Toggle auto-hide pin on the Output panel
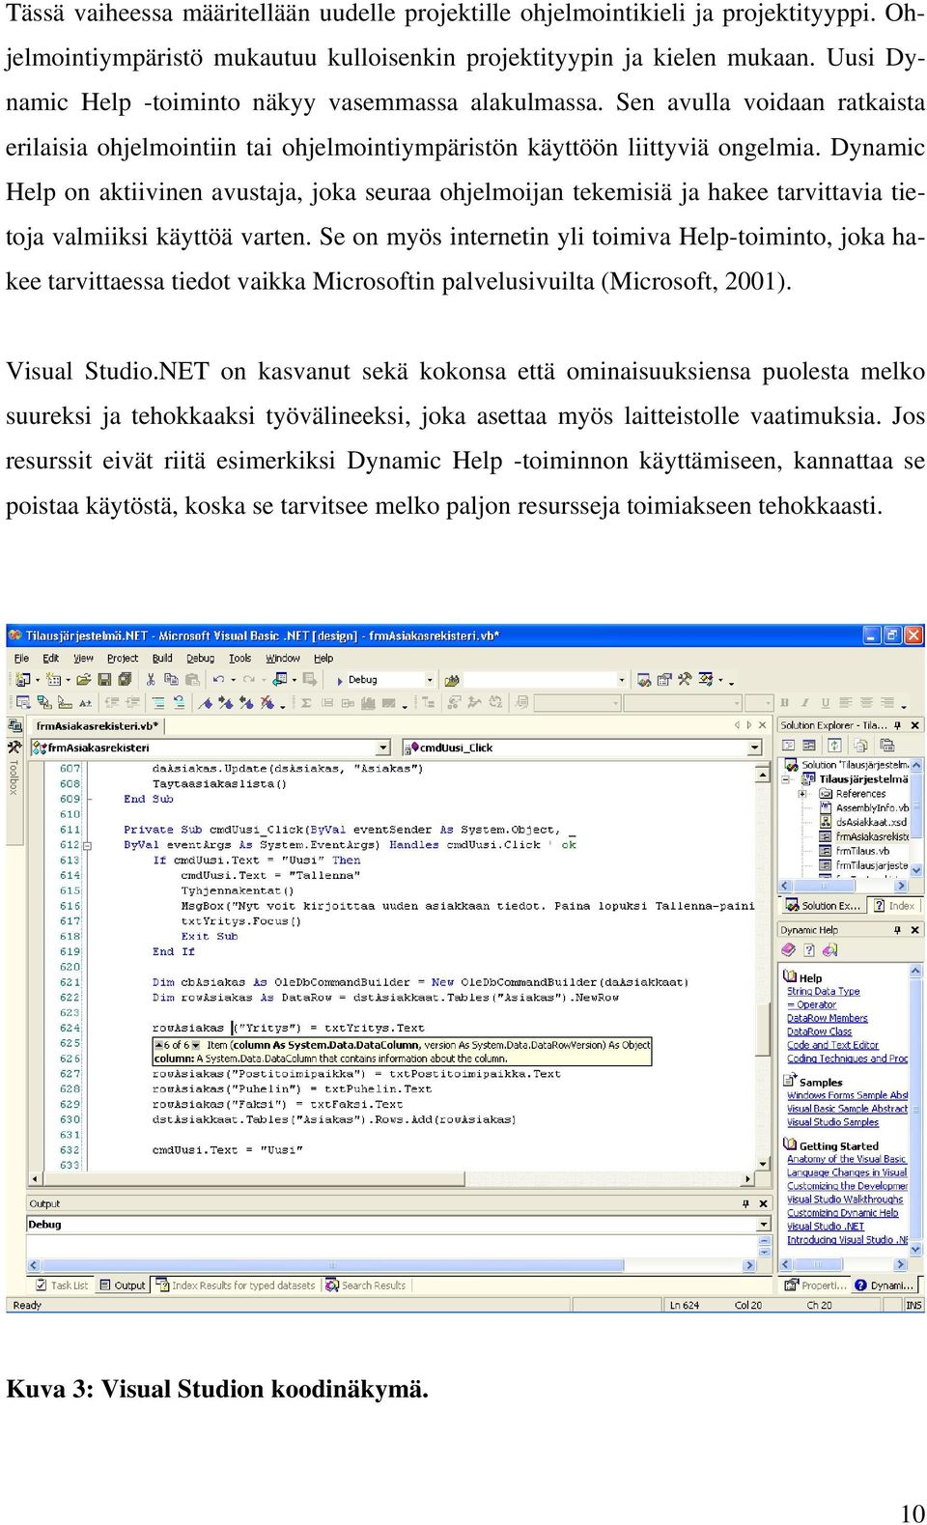Image resolution: width=927 pixels, height=1525 pixels. coord(745,1204)
